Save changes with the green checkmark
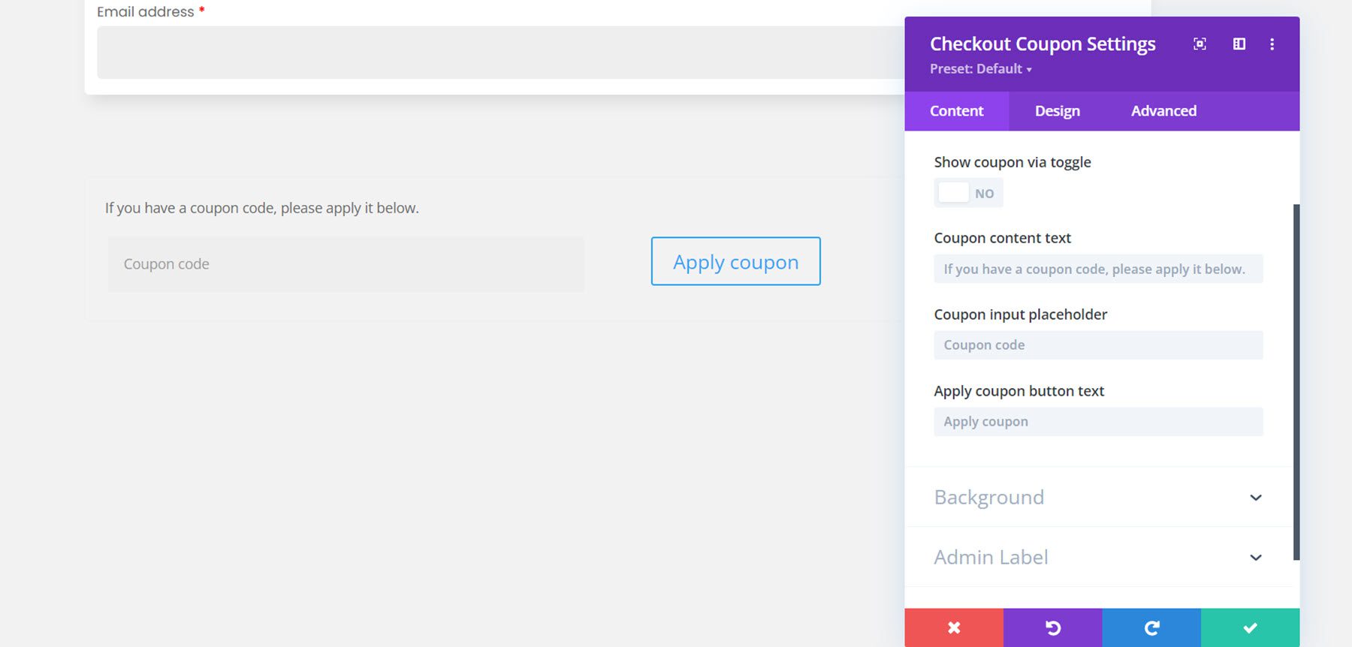This screenshot has width=1352, height=647. tap(1250, 627)
